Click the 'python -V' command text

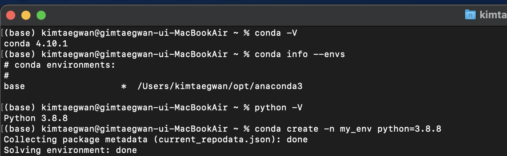(279, 108)
